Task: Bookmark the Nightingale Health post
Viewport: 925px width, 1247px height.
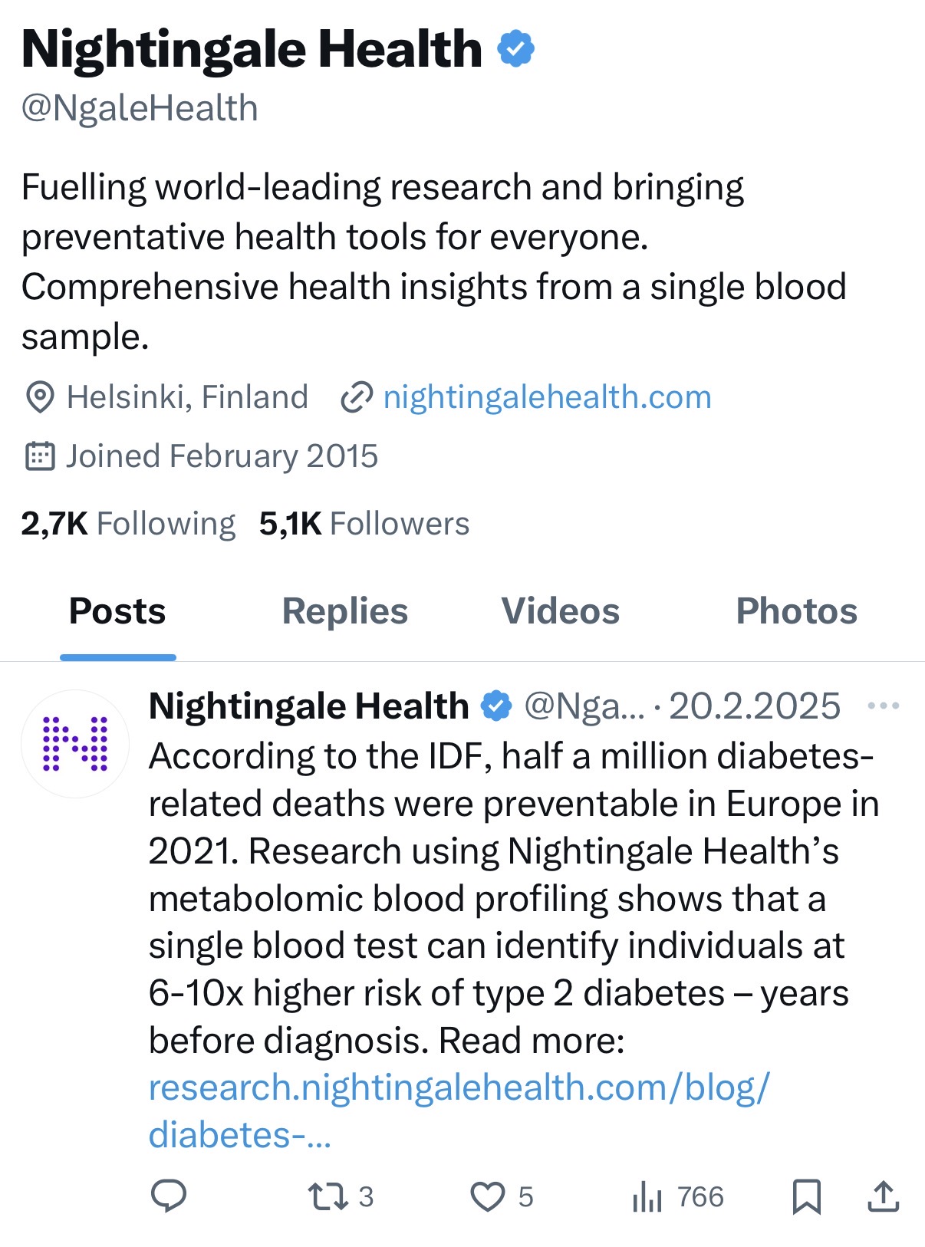Action: (x=806, y=1196)
